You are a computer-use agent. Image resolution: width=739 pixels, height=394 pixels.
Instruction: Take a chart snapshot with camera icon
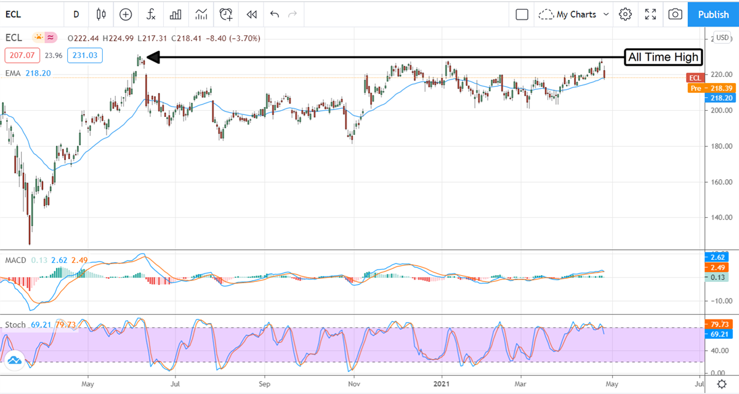(x=675, y=14)
